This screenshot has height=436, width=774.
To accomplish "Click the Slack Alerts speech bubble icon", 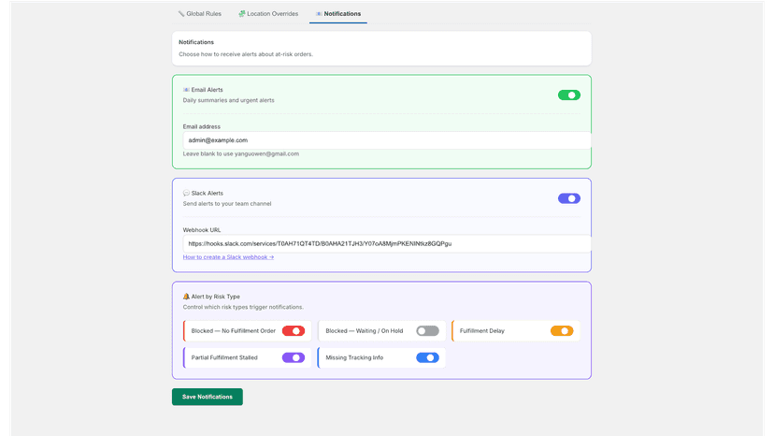I will [186, 194].
